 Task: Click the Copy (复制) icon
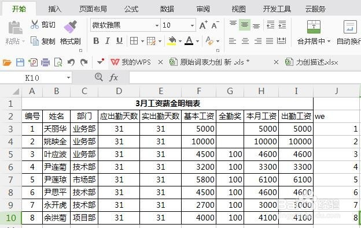coord(35,41)
